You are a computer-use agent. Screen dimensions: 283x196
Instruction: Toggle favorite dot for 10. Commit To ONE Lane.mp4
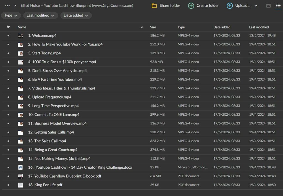[x=8, y=115]
